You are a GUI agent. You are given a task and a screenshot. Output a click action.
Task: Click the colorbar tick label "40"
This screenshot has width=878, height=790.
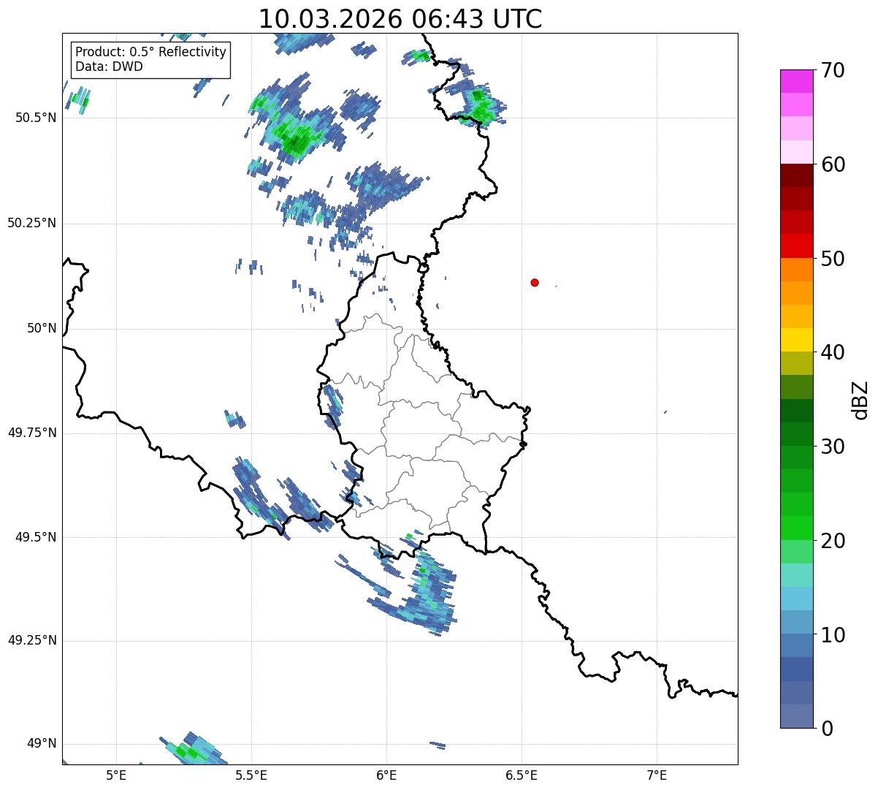tap(833, 352)
